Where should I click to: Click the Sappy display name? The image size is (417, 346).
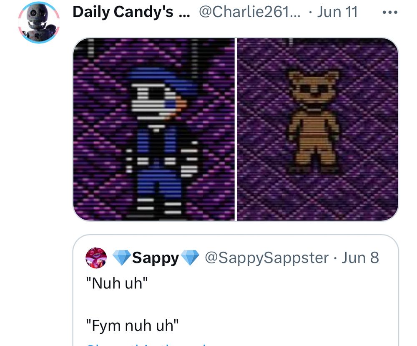tap(156, 258)
